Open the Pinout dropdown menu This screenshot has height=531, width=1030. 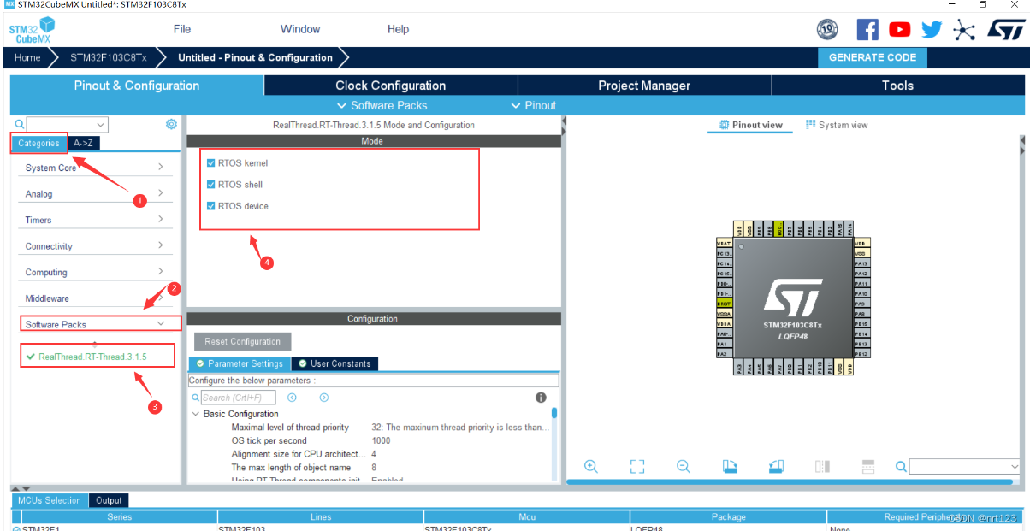click(x=534, y=105)
